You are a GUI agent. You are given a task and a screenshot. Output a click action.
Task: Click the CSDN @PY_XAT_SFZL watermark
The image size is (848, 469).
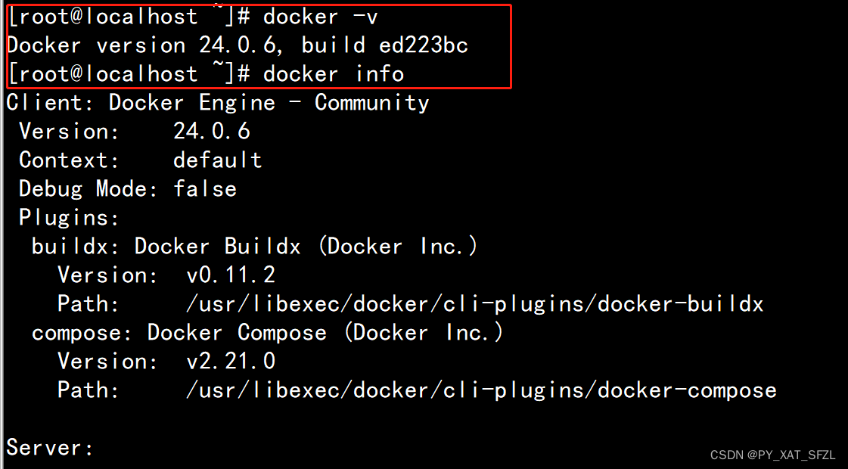click(x=773, y=455)
